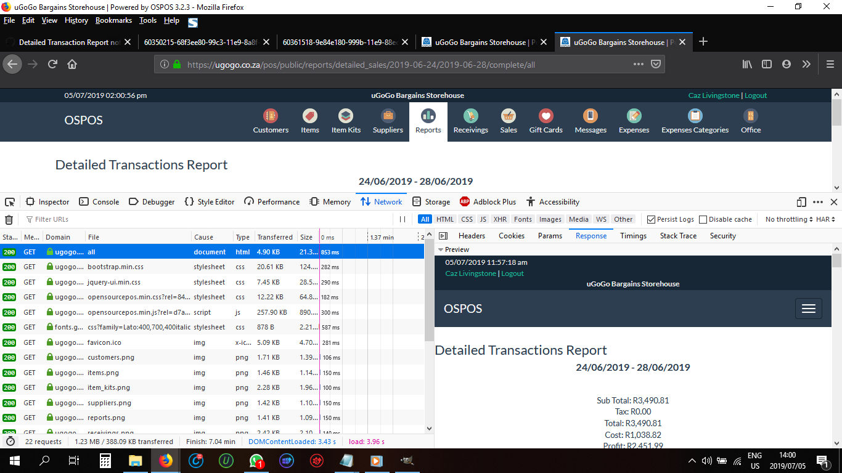Filter network requests by XHR
842x473 pixels.
[499, 219]
